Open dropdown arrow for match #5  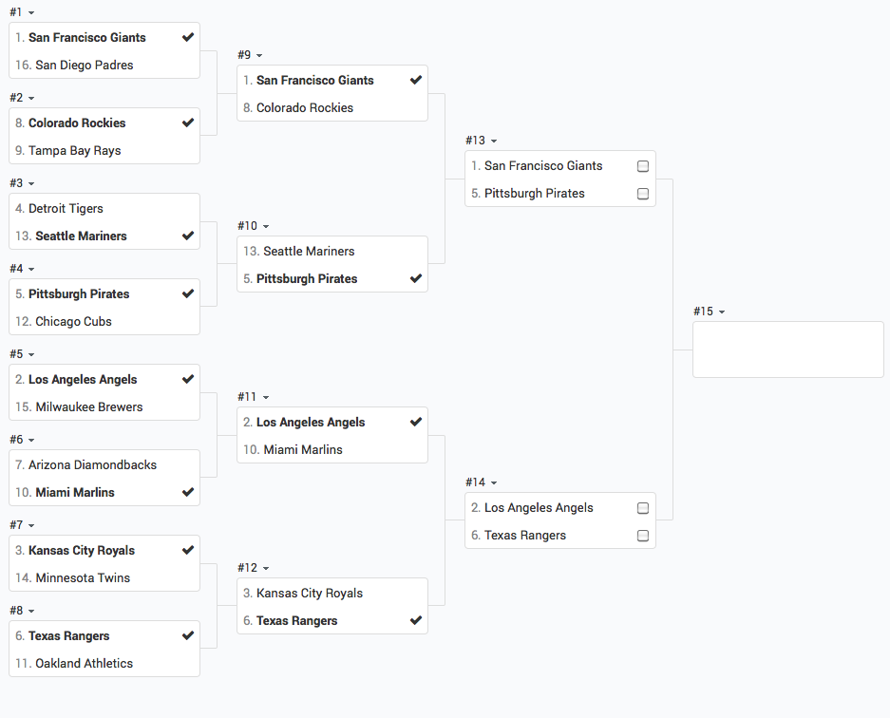[31, 355]
